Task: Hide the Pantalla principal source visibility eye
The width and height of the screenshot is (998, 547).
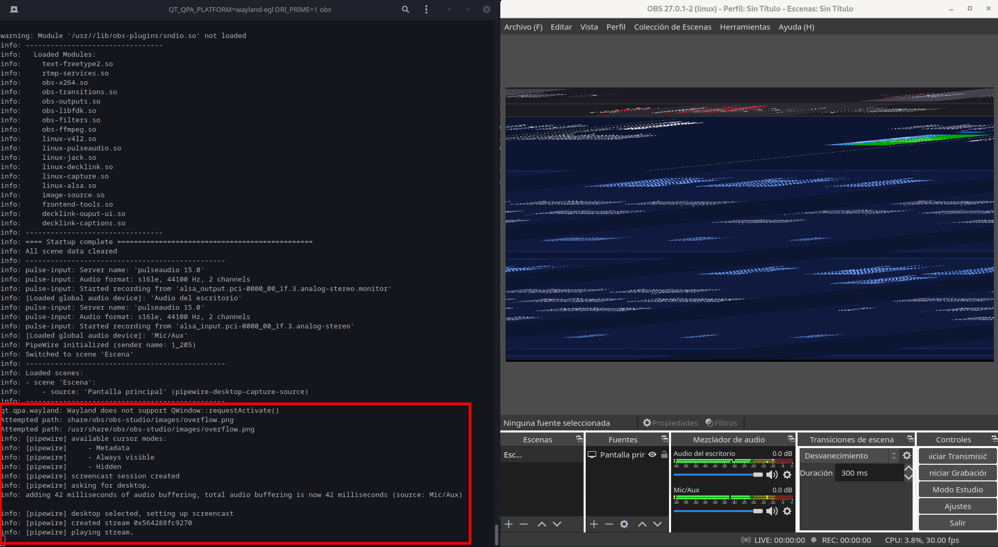Action: [652, 454]
